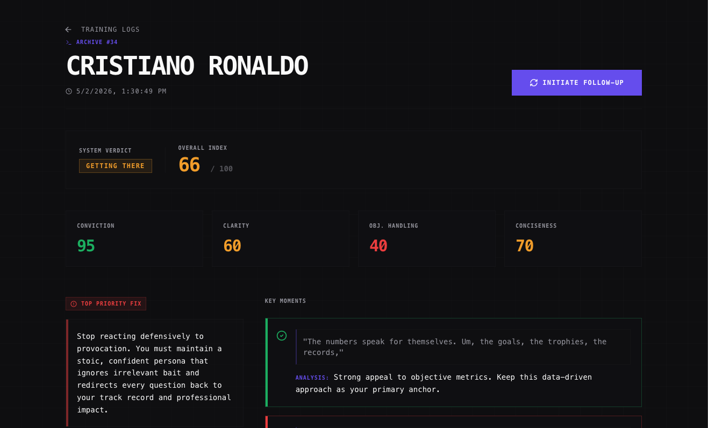This screenshot has width=708, height=428.
Task: Click the Overall Index label
Action: click(203, 148)
